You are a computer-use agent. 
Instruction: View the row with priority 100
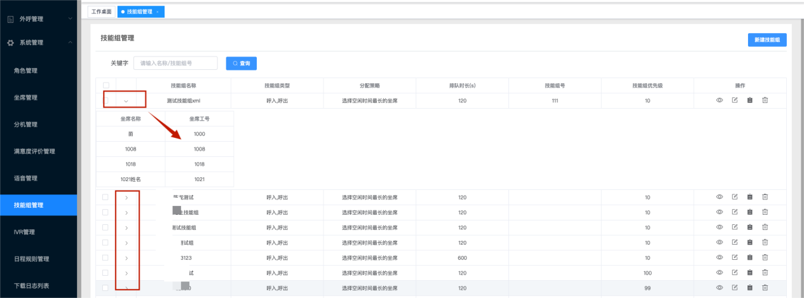719,273
